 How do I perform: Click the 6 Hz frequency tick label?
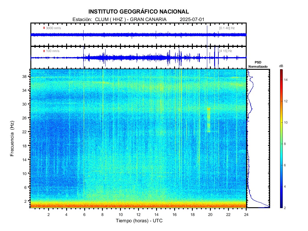pyautogui.click(x=25, y=187)
